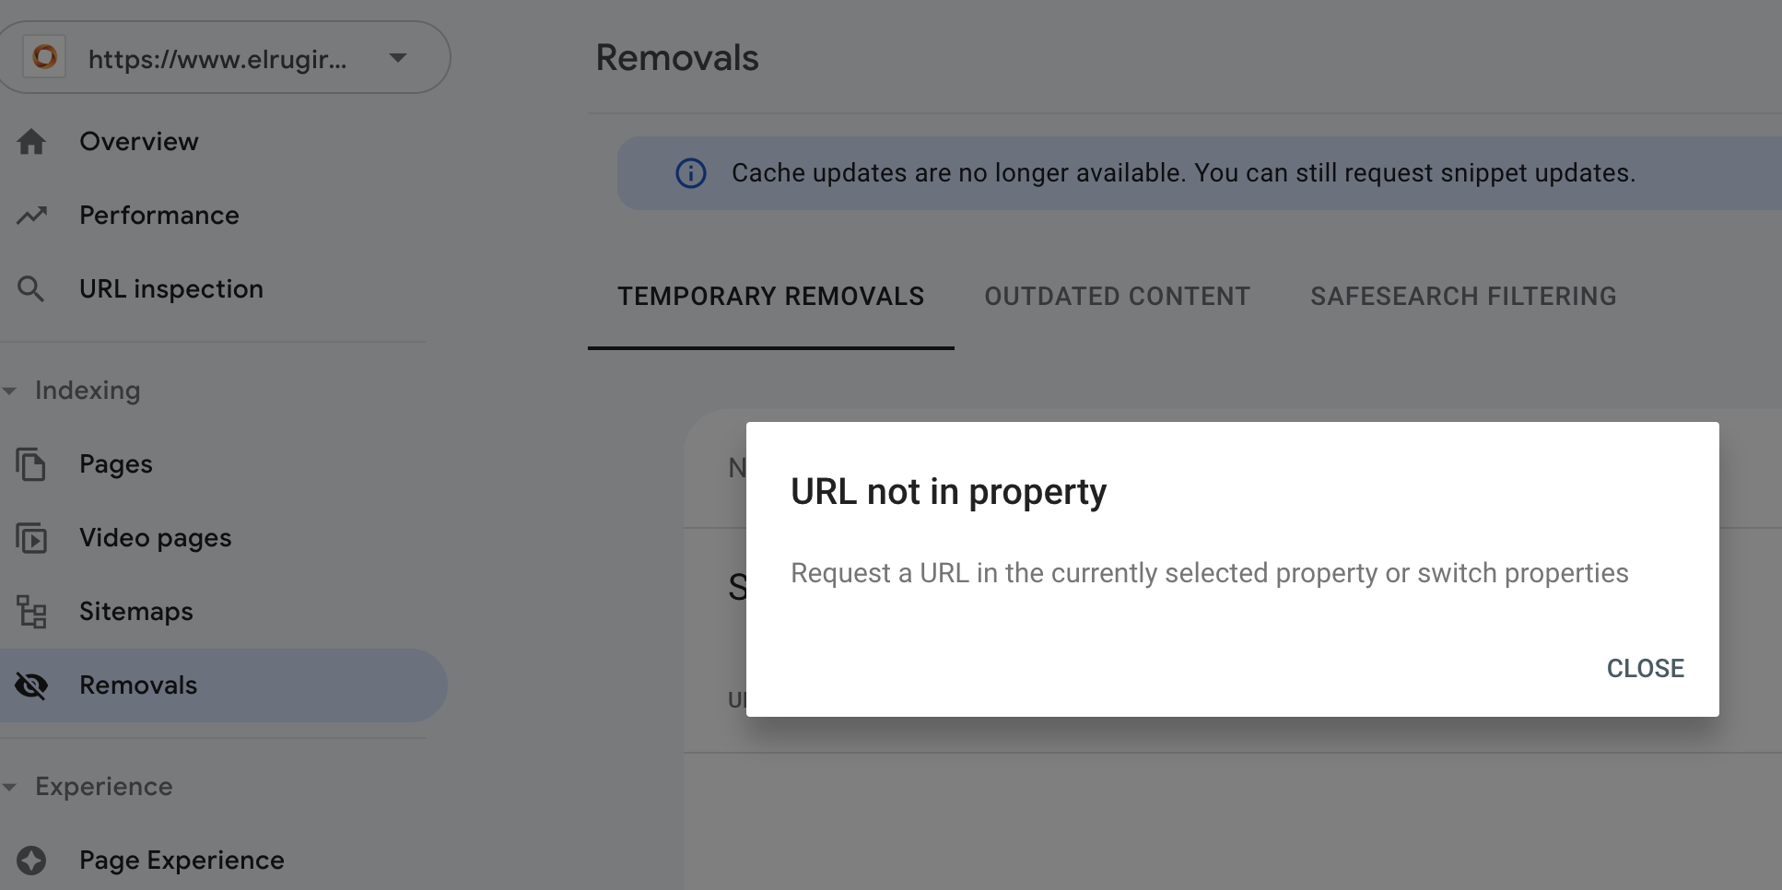Open the Sitemaps menu item

(x=223, y=612)
